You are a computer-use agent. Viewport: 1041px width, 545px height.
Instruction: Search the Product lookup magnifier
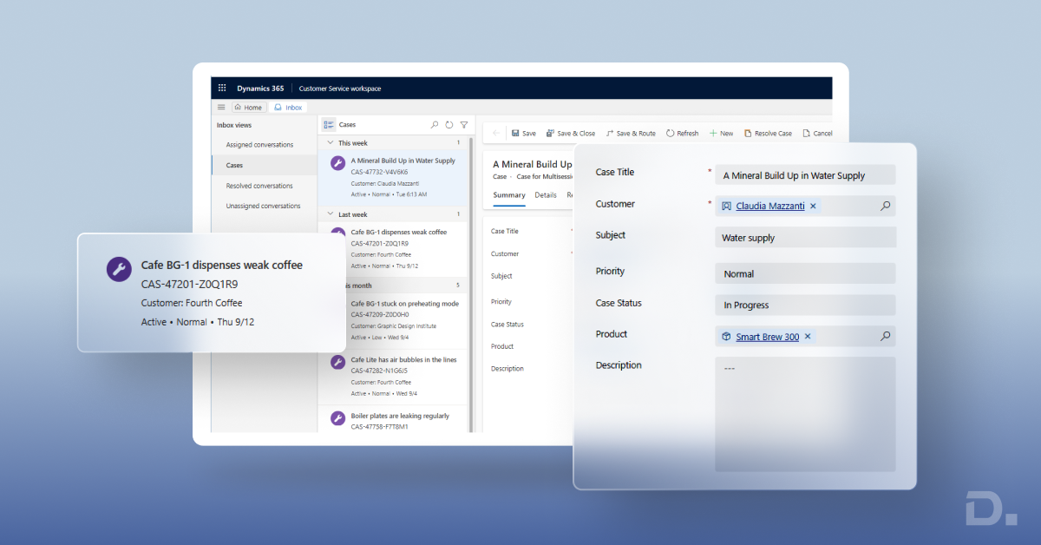[x=885, y=337]
